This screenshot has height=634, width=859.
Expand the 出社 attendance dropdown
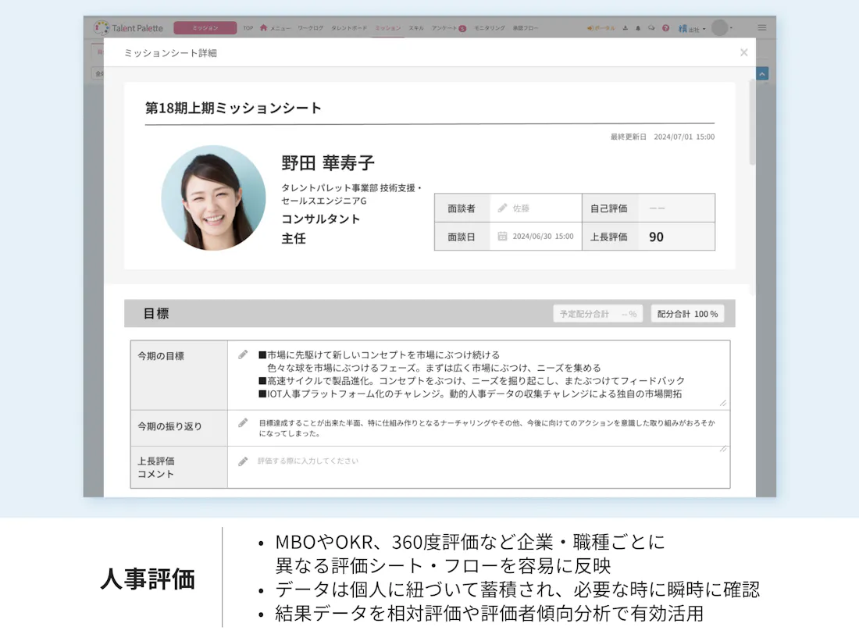tap(692, 28)
